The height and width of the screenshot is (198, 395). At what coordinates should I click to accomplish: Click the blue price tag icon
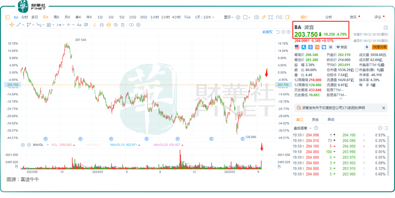click(x=324, y=47)
